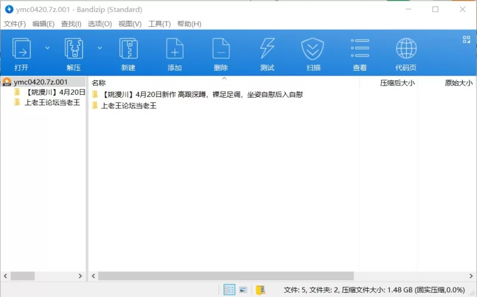Screen dimensions: 477x297
Task: Click the Bandizip app icon in title bar
Action: pos(9,10)
